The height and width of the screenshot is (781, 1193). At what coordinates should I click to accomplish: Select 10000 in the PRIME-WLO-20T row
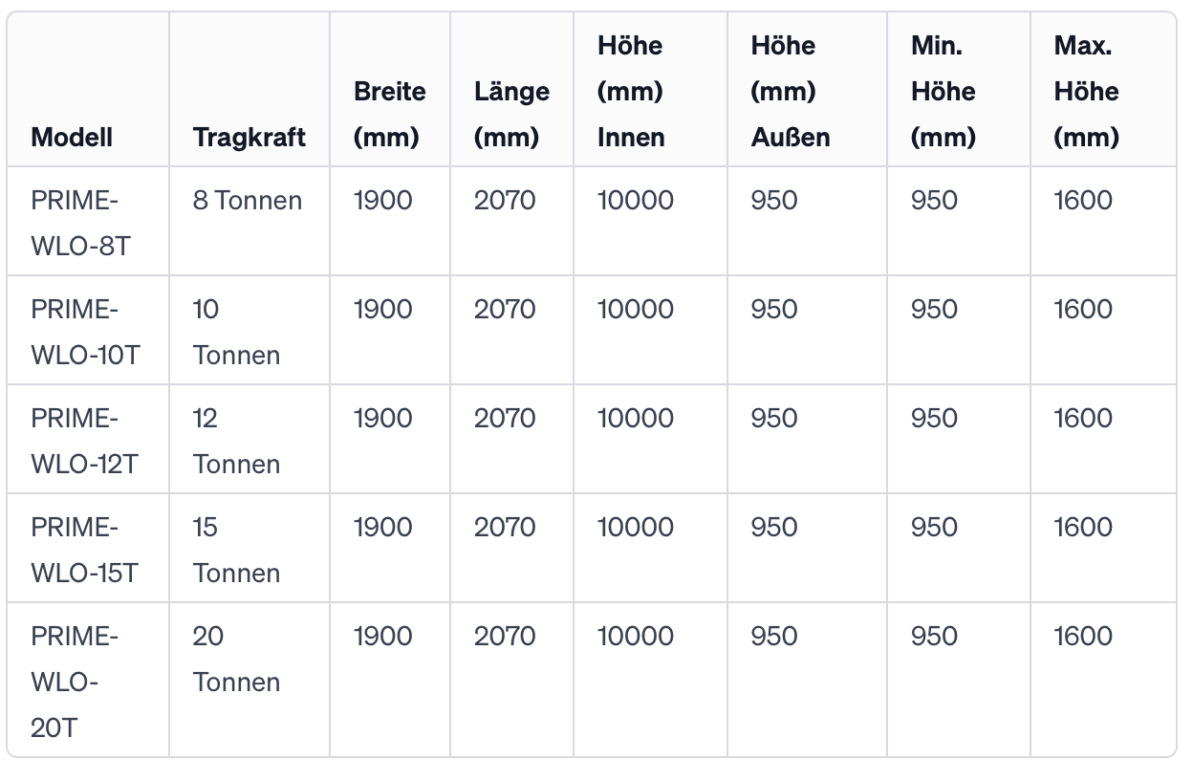636,636
